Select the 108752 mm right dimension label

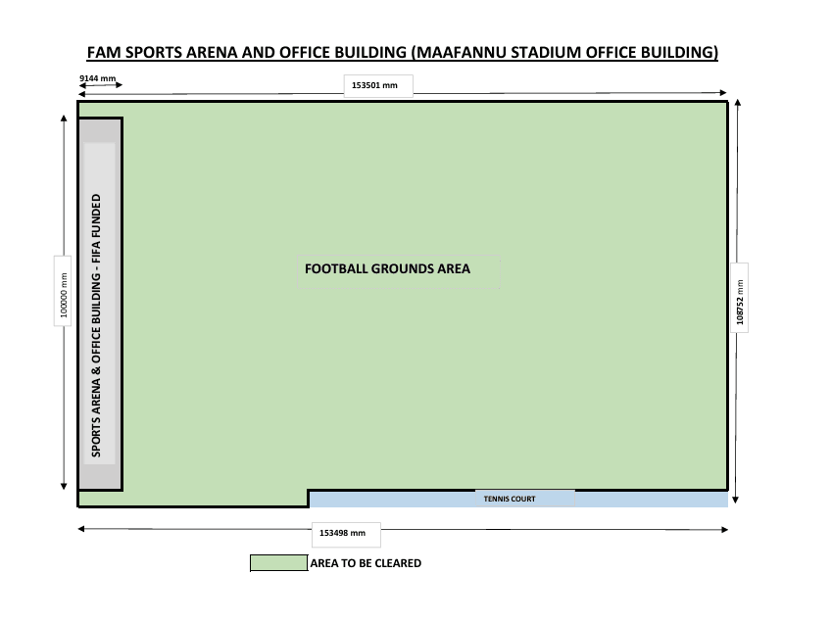click(x=740, y=299)
